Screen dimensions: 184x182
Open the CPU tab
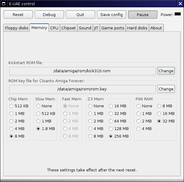click(54, 28)
